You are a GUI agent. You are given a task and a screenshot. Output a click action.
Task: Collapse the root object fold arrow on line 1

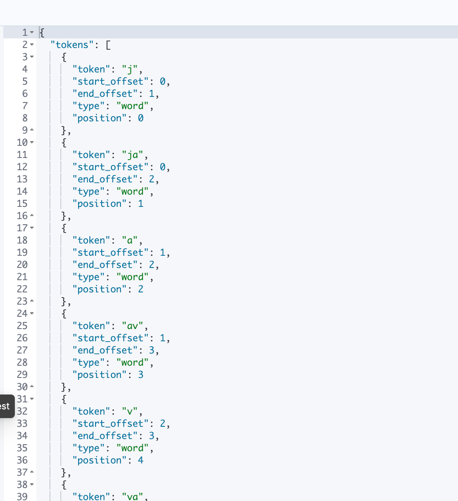(31, 32)
